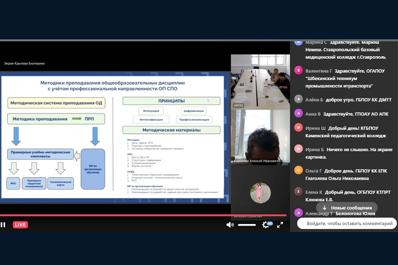Enter fullscreen mode for the video
This screenshot has height=265, width=398.
click(280, 225)
